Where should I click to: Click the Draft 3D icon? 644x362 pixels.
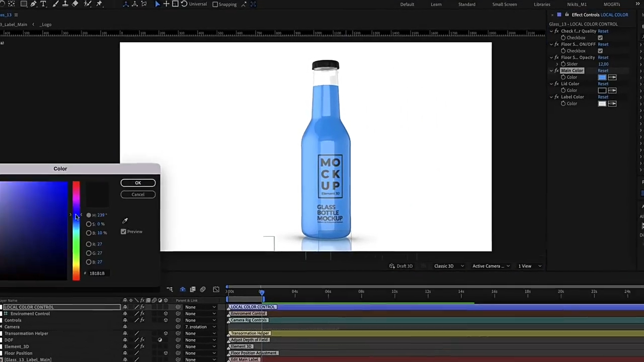pyautogui.click(x=392, y=266)
